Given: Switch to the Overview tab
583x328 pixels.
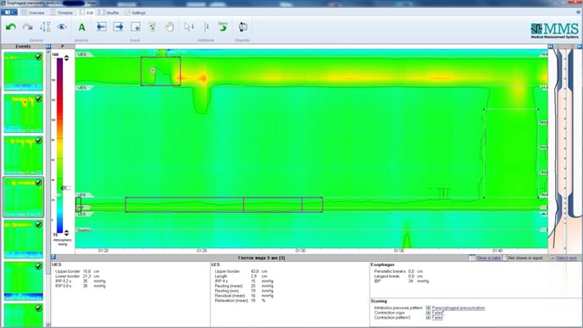Looking at the screenshot, I should [x=33, y=13].
